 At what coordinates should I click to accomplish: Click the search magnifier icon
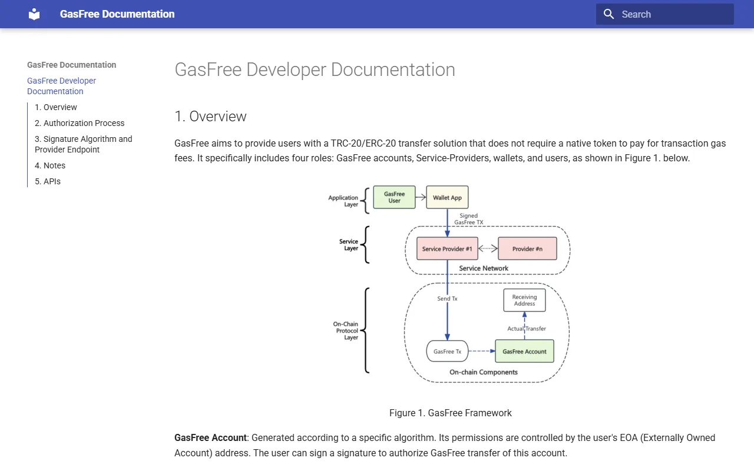[609, 14]
